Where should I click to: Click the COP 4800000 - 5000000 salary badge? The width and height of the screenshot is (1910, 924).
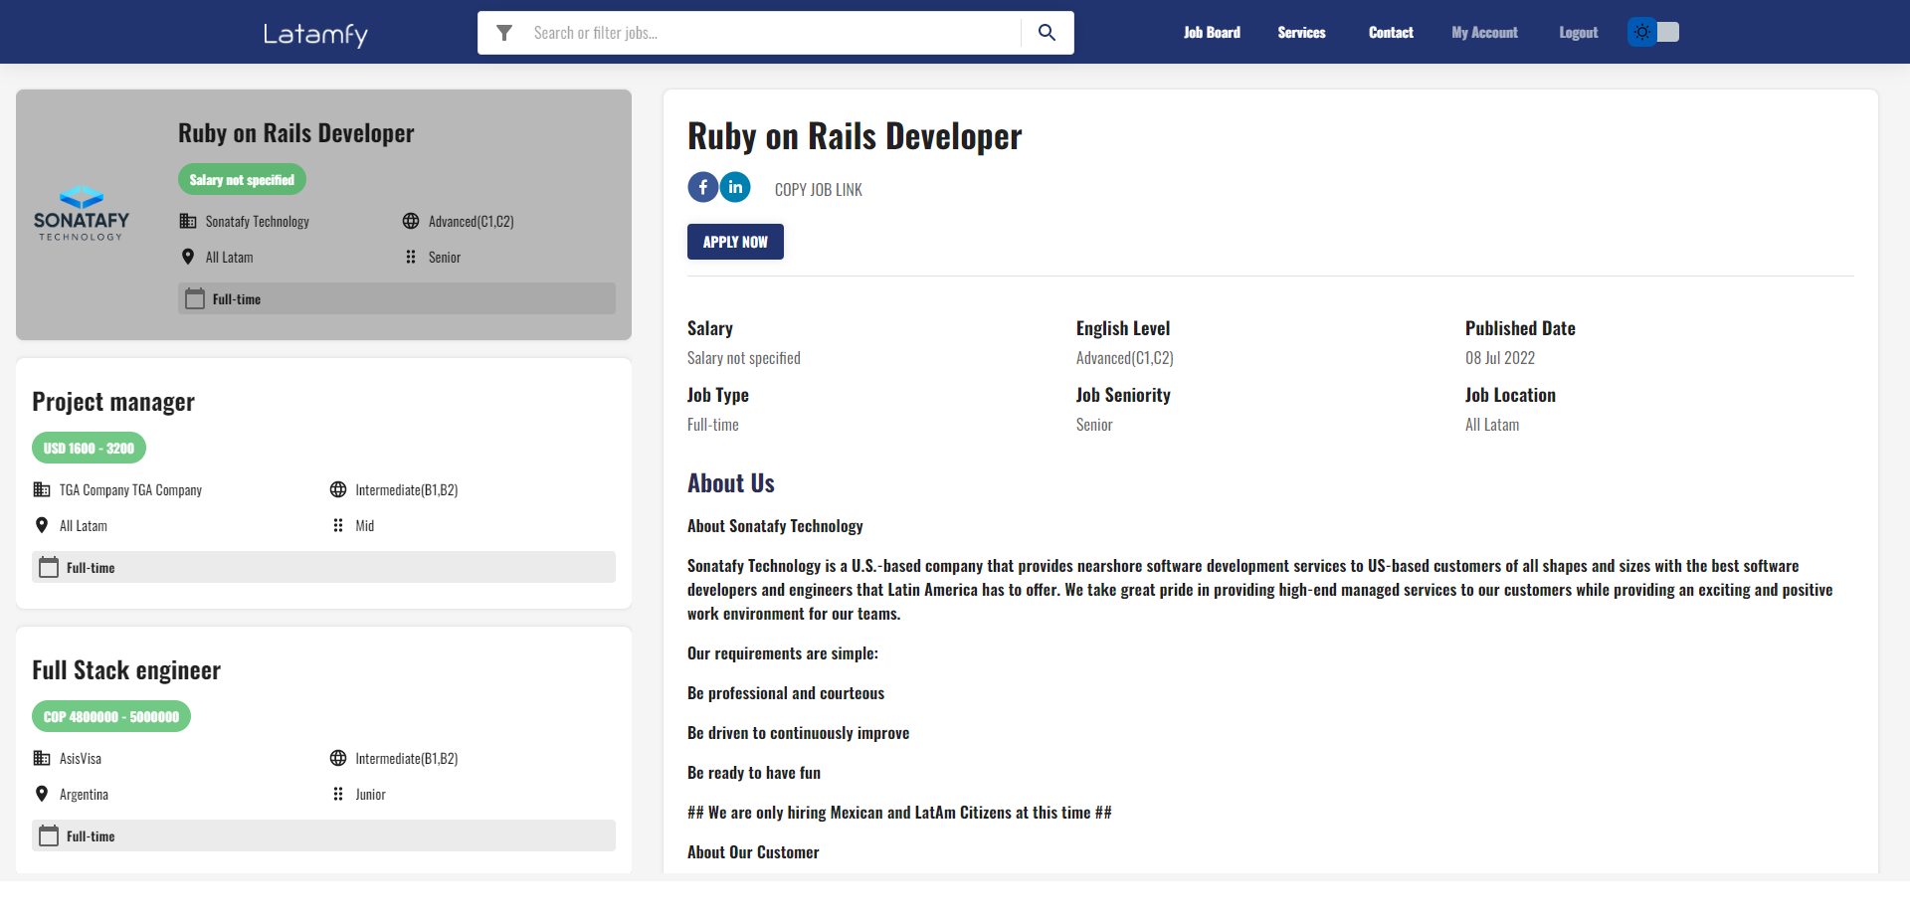point(111,717)
